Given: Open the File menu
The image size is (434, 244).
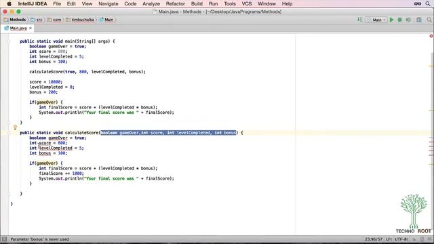Looking at the screenshot, I should coord(57,3).
